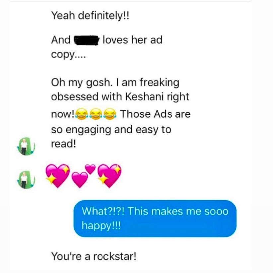Viewport: 273px width, 273px height.
Task: Click the "Those Ads are" text
Action: 155,114
